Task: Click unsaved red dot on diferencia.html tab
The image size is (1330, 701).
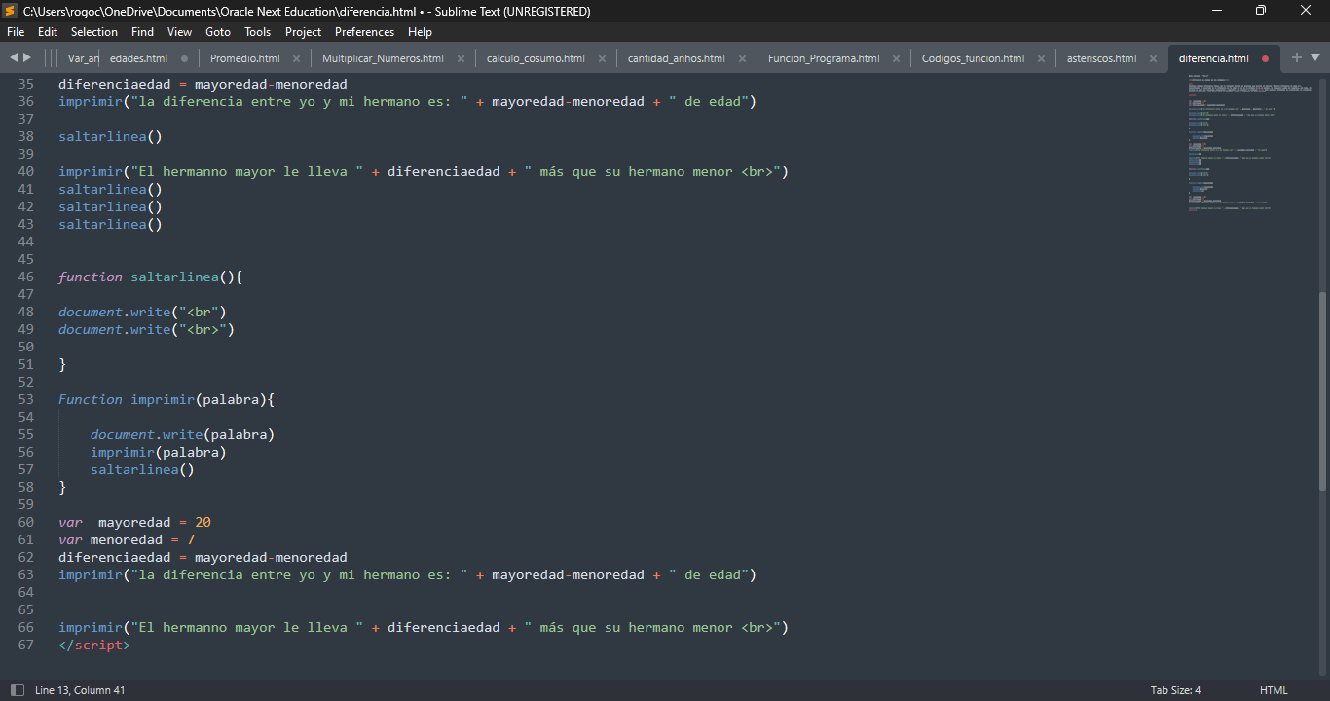Action: [x=1265, y=58]
